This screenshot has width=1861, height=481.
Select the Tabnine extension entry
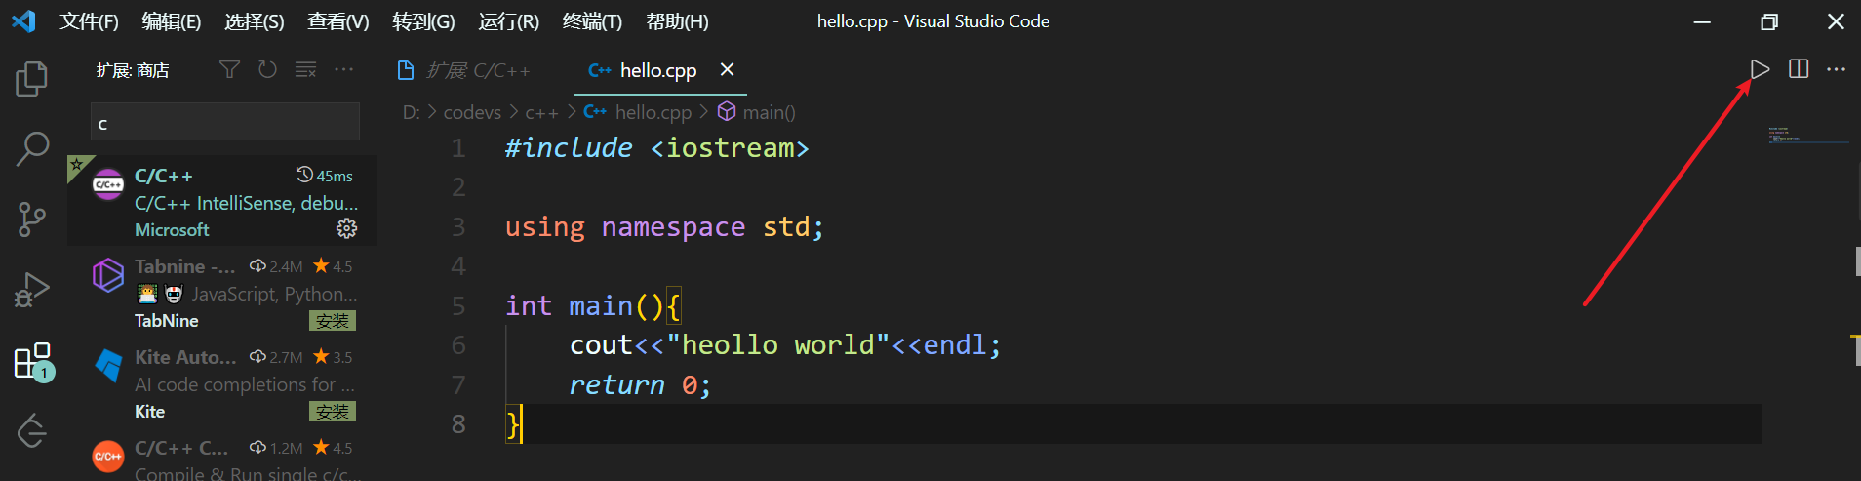pos(222,292)
